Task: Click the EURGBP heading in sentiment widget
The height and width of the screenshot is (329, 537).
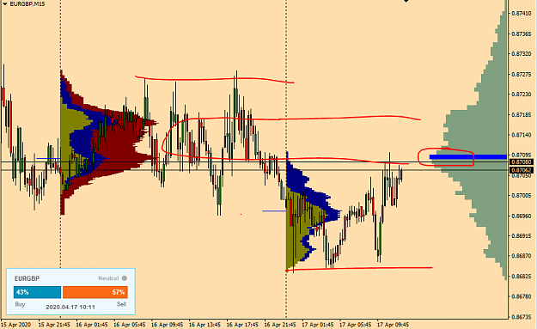Action: pos(27,278)
